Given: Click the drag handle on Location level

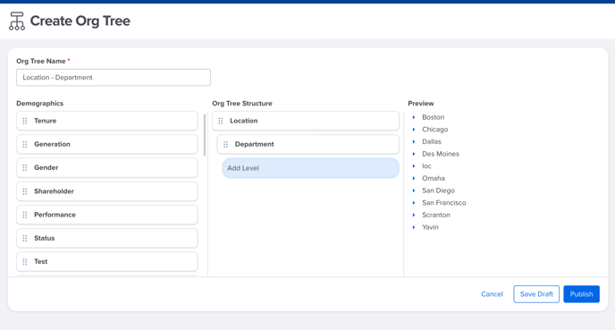Looking at the screenshot, I should [221, 121].
